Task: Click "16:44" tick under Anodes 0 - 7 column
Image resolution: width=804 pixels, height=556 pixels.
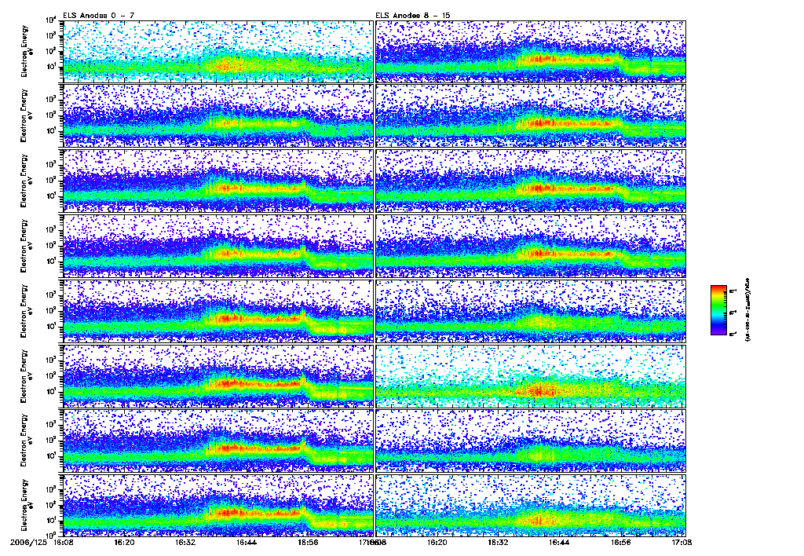Action: (x=246, y=542)
